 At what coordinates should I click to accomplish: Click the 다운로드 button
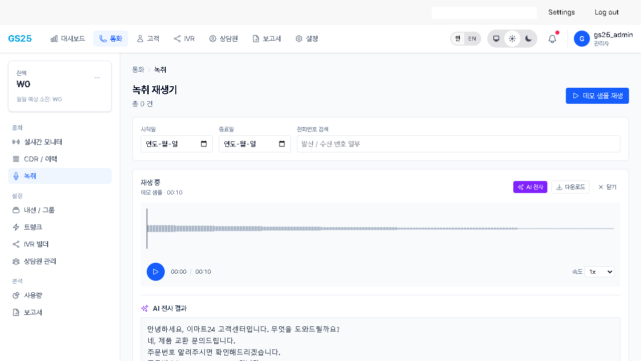(570, 187)
